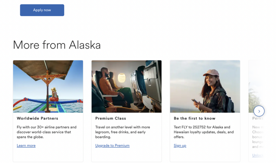Image resolution: width=276 pixels, height=163 pixels.
Task: Click the phone in the woman's hands
Action: point(195,102)
